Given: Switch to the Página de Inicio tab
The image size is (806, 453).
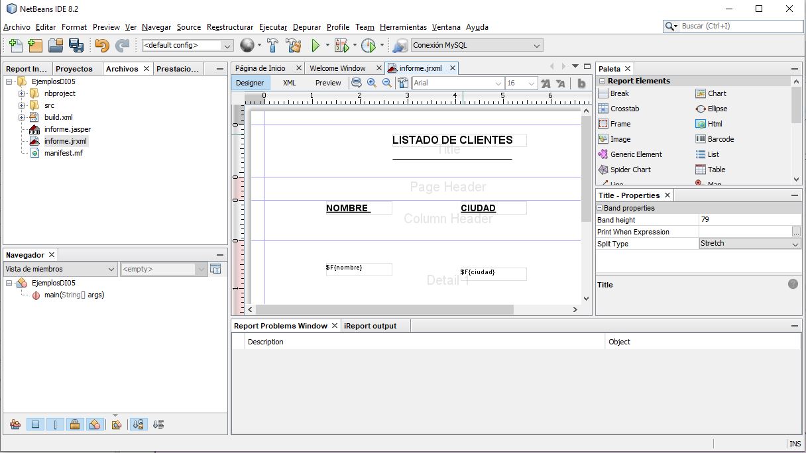Looking at the screenshot, I should [x=260, y=68].
